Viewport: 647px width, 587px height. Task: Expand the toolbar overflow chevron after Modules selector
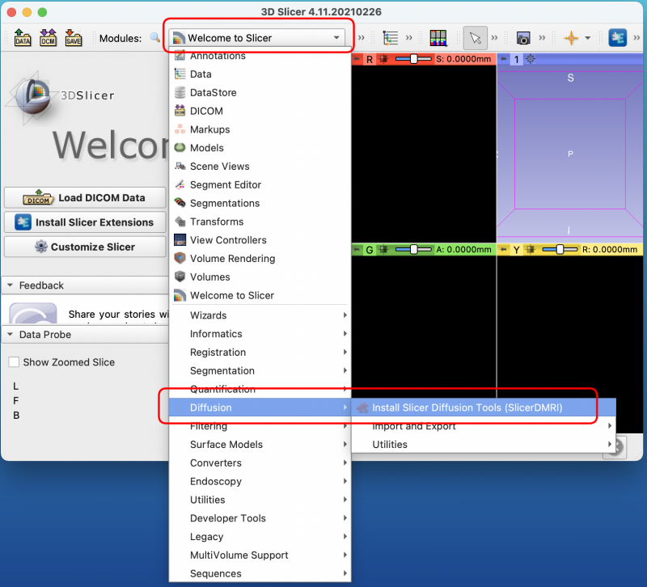point(361,38)
